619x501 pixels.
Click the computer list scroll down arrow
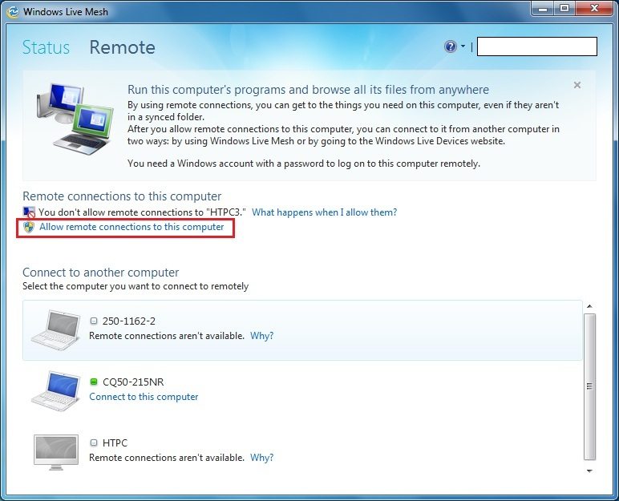click(589, 471)
